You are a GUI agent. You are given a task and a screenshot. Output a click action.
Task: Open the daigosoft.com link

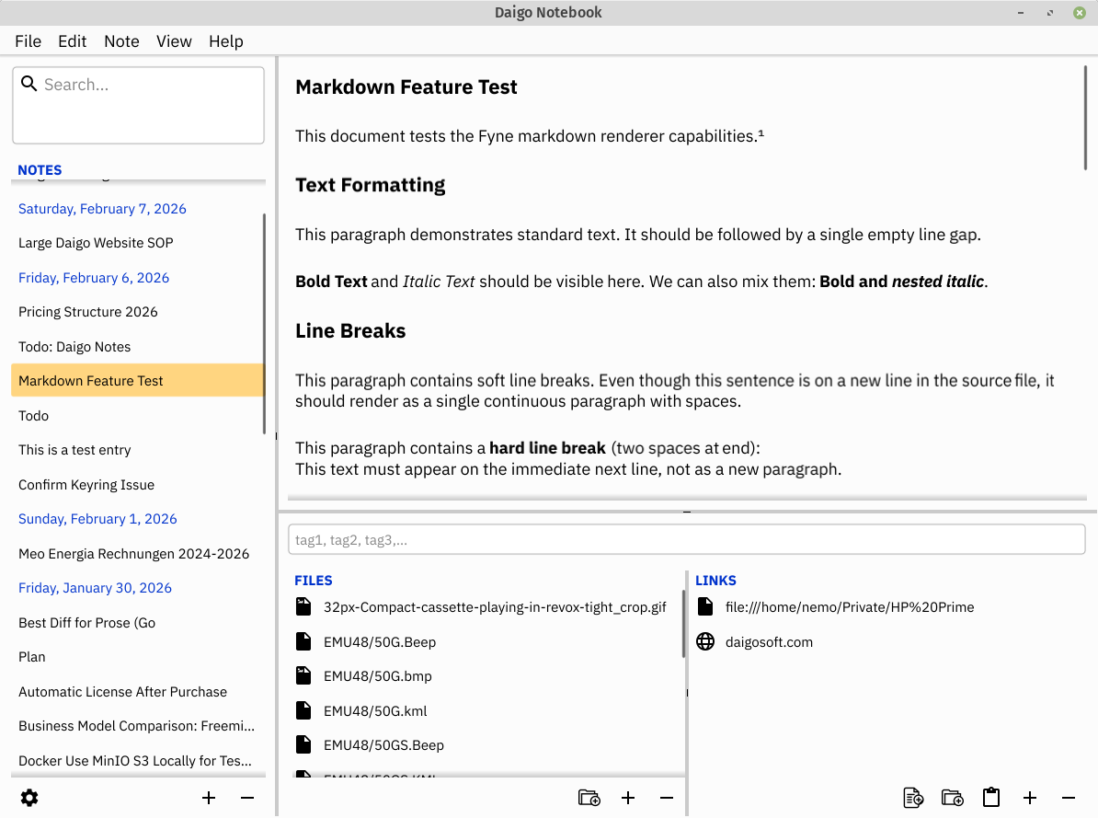pos(769,642)
